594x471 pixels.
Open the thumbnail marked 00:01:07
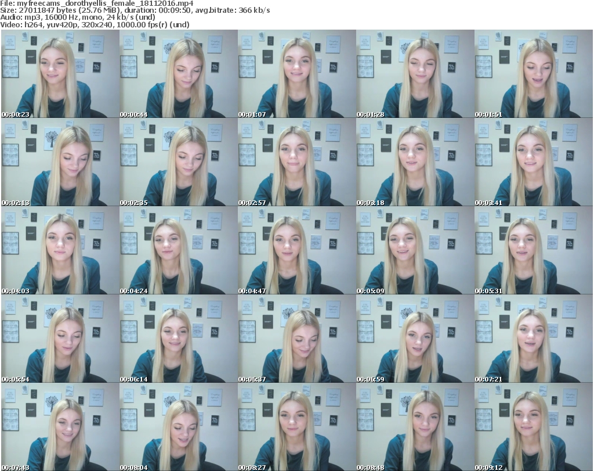pyautogui.click(x=296, y=74)
